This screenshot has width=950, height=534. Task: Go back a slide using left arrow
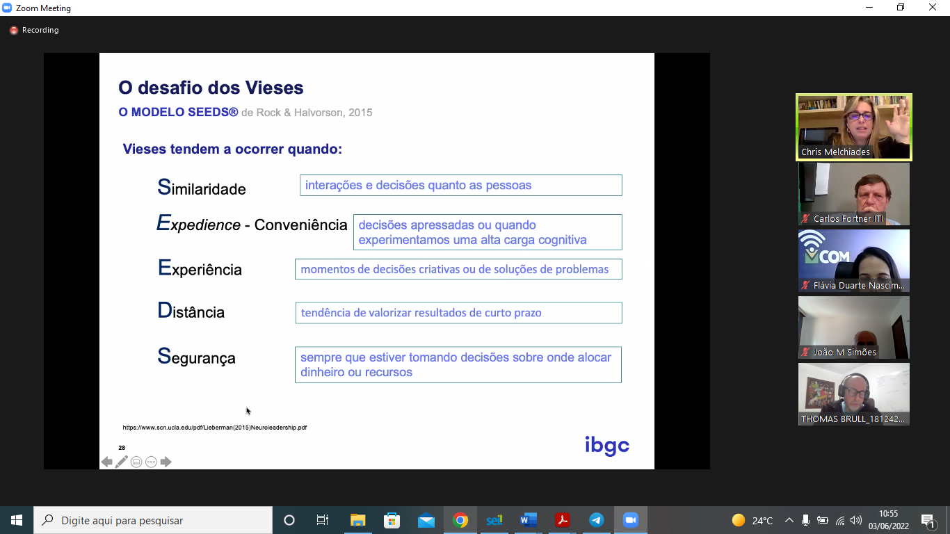coord(106,461)
